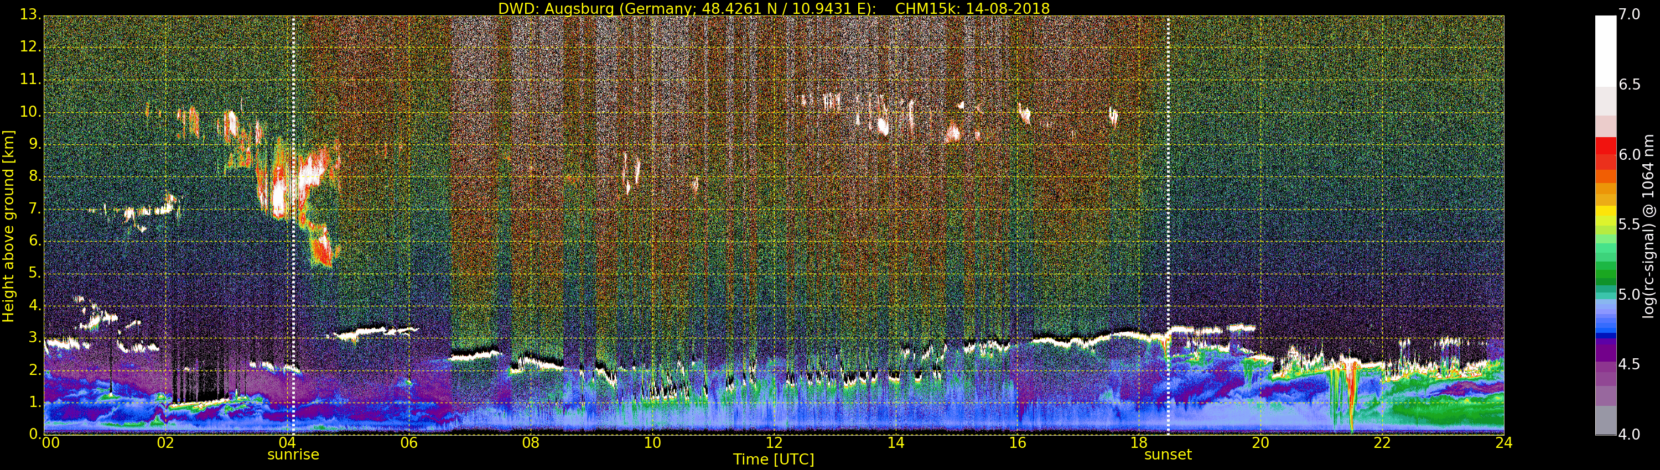Click the '24' tick on the time axis
Viewport: 1660px width, 470px height.
pyautogui.click(x=1504, y=442)
